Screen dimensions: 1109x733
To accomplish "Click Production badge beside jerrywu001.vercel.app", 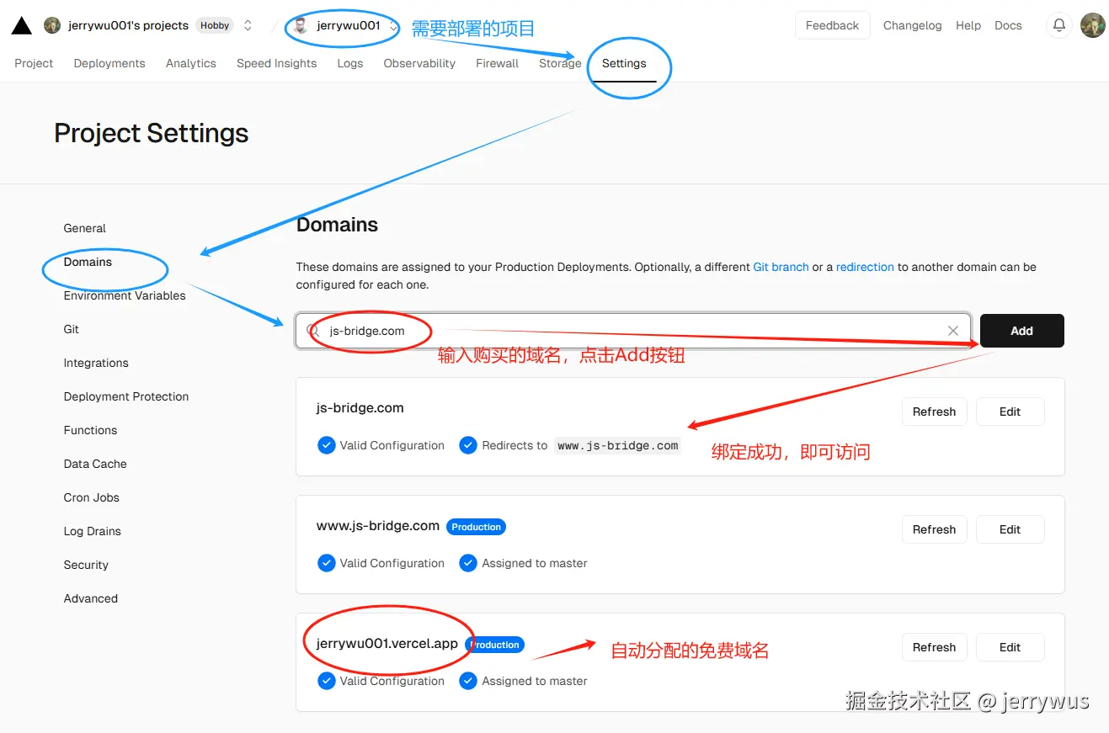I will tap(494, 645).
